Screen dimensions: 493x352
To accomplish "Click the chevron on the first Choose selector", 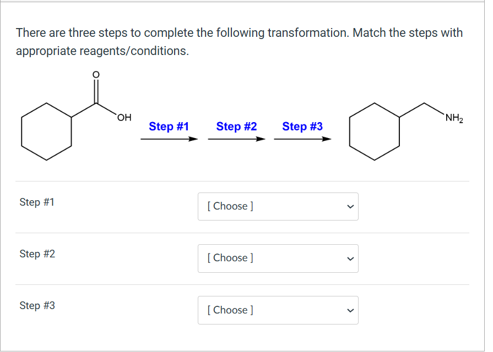I will tap(350, 206).
